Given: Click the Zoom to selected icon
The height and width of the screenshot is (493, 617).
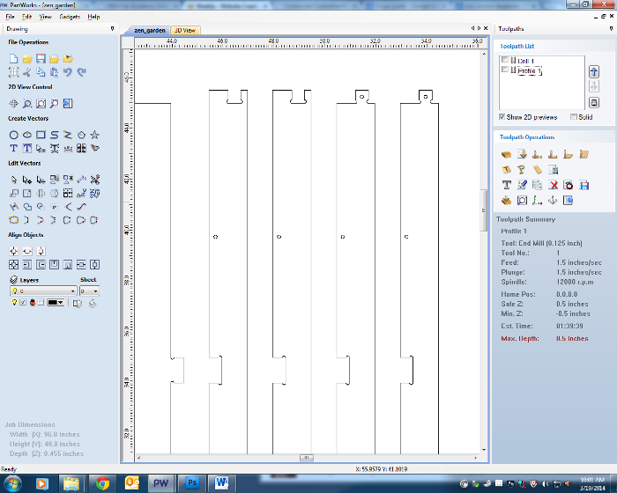Looking at the screenshot, I should click(x=54, y=103).
